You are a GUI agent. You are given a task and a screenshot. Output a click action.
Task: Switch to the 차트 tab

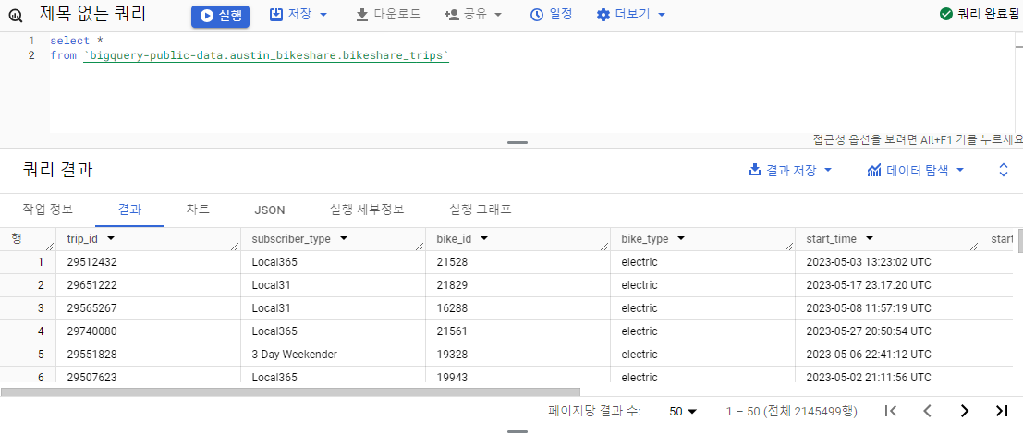[198, 210]
